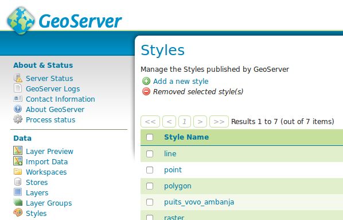This screenshot has width=343, height=220.
Task: Check the box for the point style
Action: click(150, 170)
